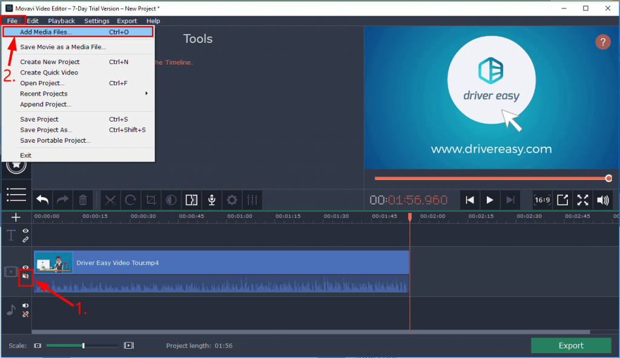Open the Playback menu
The height and width of the screenshot is (358, 620).
61,21
